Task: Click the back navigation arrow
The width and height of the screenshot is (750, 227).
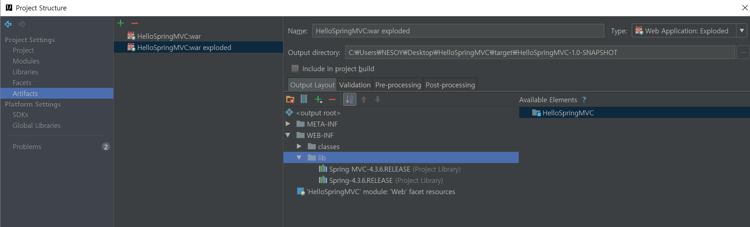Action: (x=8, y=24)
